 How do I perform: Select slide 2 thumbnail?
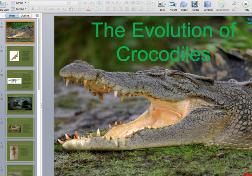pyautogui.click(x=20, y=56)
